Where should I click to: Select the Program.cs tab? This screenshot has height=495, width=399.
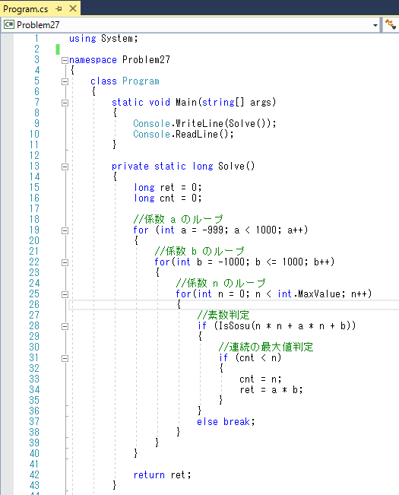point(26,9)
